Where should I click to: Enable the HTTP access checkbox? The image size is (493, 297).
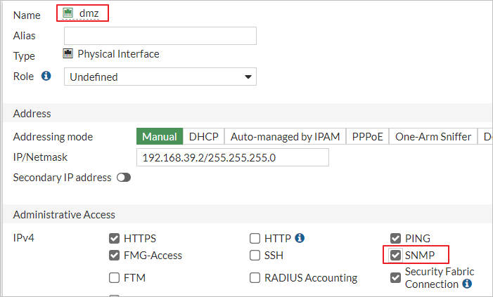[255, 238]
